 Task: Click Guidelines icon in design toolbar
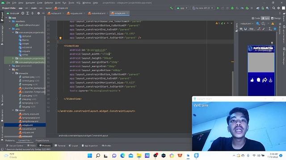click(270, 29)
